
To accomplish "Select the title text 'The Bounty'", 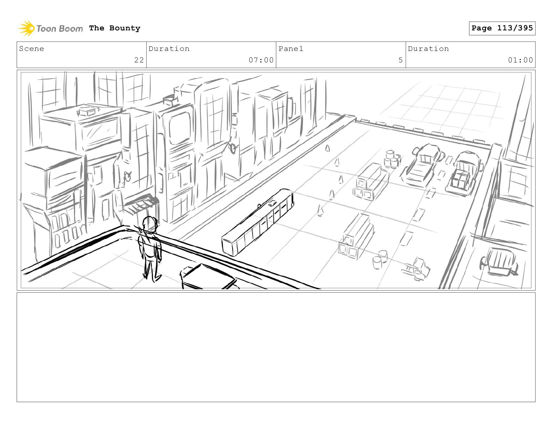I will (x=115, y=28).
